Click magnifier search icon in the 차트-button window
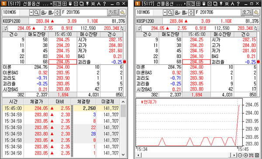262x159 pixels. coord(36,12)
